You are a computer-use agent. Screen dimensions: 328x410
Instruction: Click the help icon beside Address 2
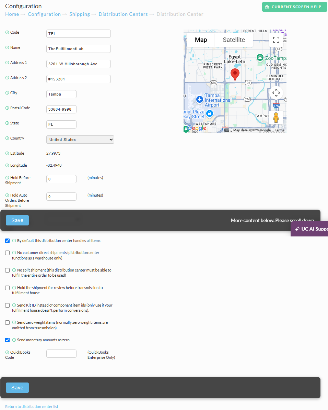pos(7,78)
